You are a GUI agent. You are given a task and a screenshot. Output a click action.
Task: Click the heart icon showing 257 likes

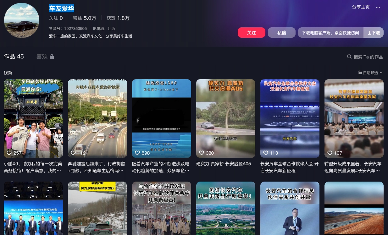point(9,153)
